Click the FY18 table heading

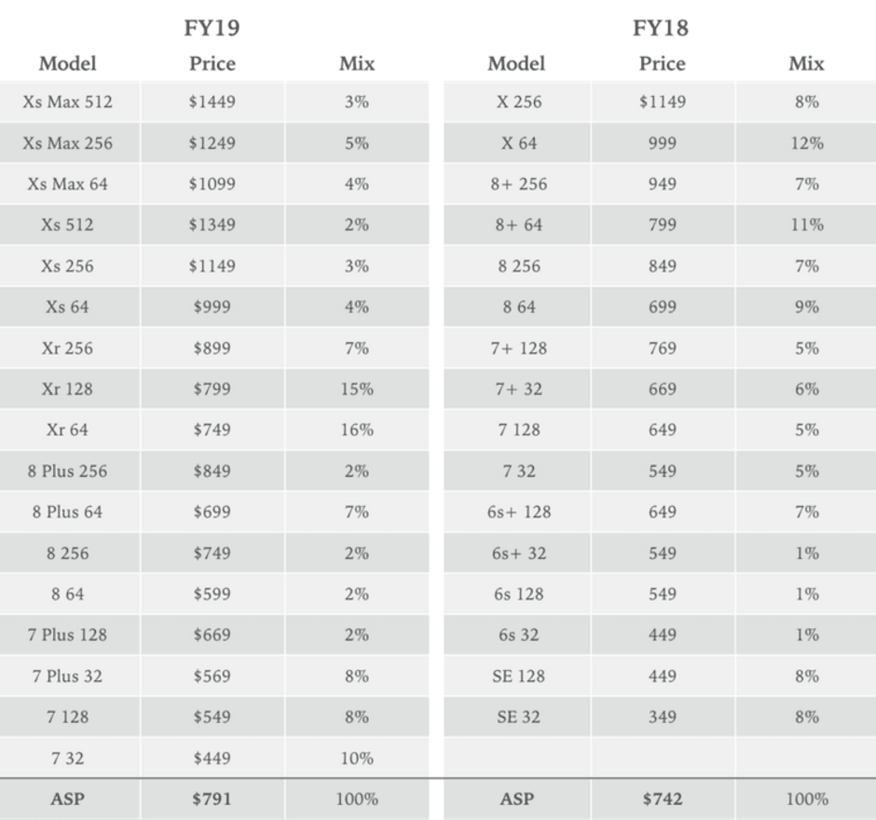[661, 28]
